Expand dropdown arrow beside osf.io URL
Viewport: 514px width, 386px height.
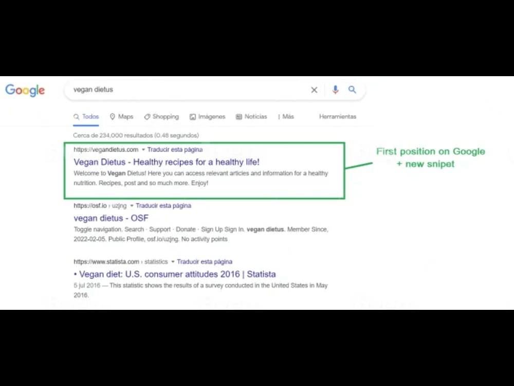[132, 206]
